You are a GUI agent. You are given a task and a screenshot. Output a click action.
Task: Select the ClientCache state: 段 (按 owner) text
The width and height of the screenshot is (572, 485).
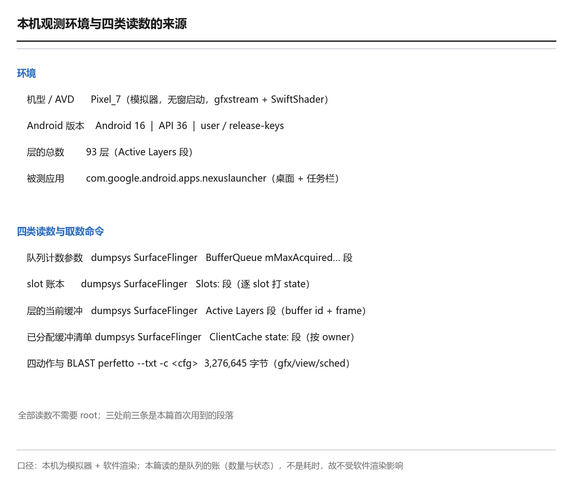(x=282, y=337)
